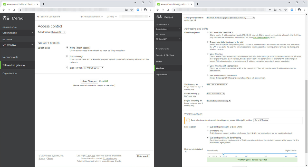308x167 pixels.
Task: Select VPN: tunnel data to a concentrator
Action: click(x=208, y=75)
